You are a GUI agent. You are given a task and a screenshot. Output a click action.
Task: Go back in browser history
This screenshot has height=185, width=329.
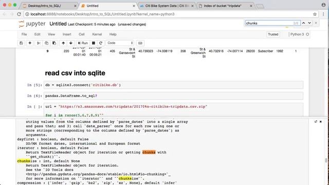point(5,14)
